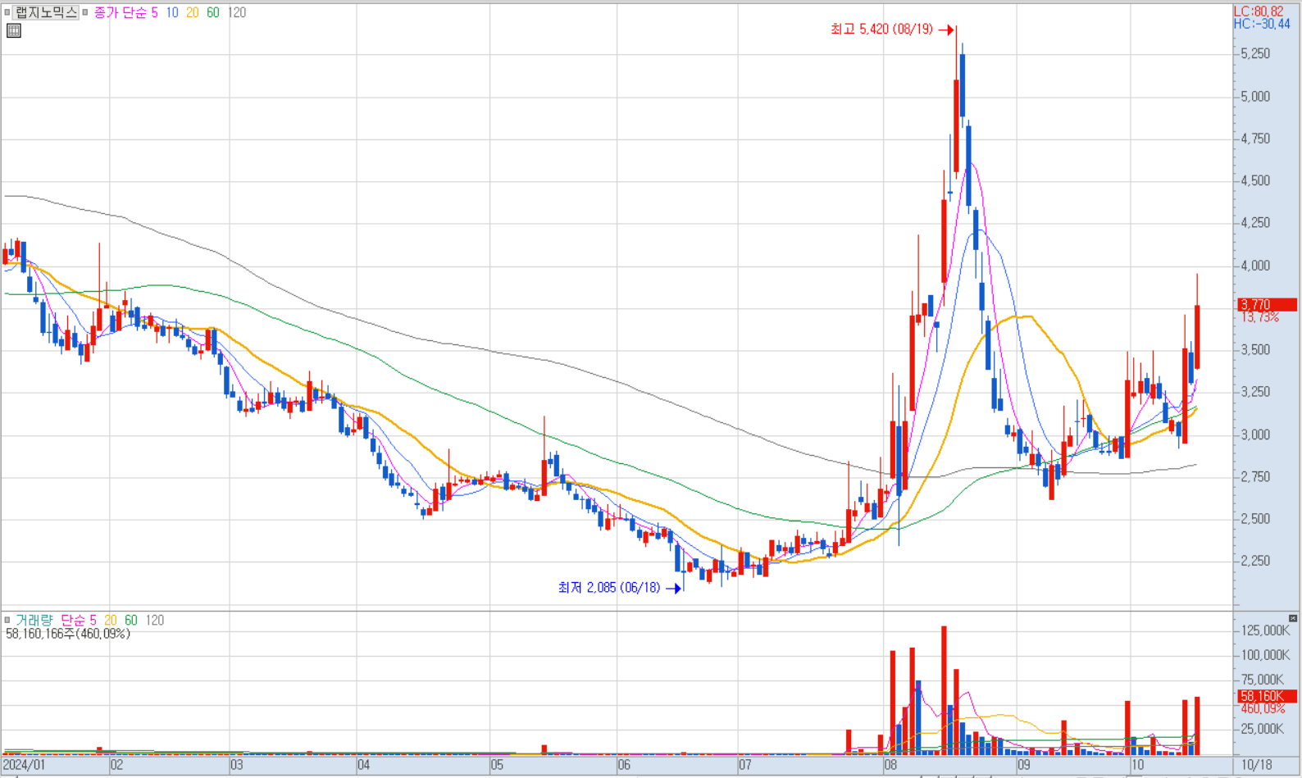
Task: Click the 06 month label on date axis
Action: click(x=624, y=766)
